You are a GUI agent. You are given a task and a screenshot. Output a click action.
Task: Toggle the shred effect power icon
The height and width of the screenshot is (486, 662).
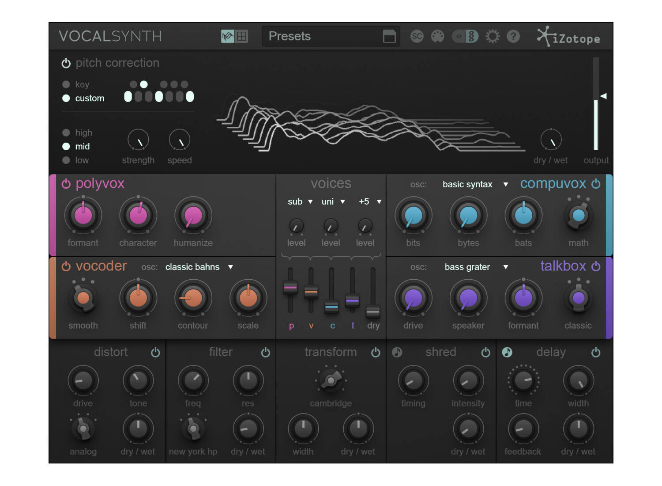tap(485, 353)
